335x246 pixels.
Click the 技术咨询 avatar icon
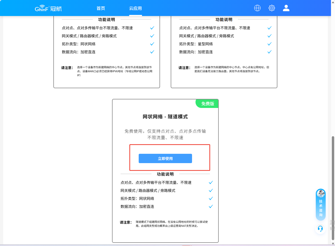321,194
